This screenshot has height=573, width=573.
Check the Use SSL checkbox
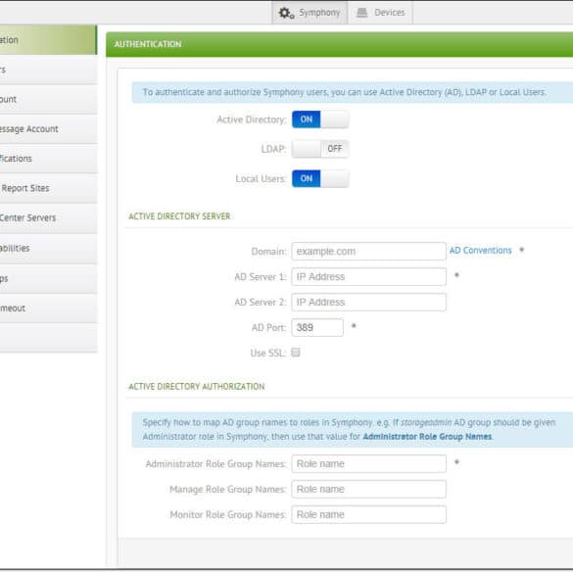[296, 353]
